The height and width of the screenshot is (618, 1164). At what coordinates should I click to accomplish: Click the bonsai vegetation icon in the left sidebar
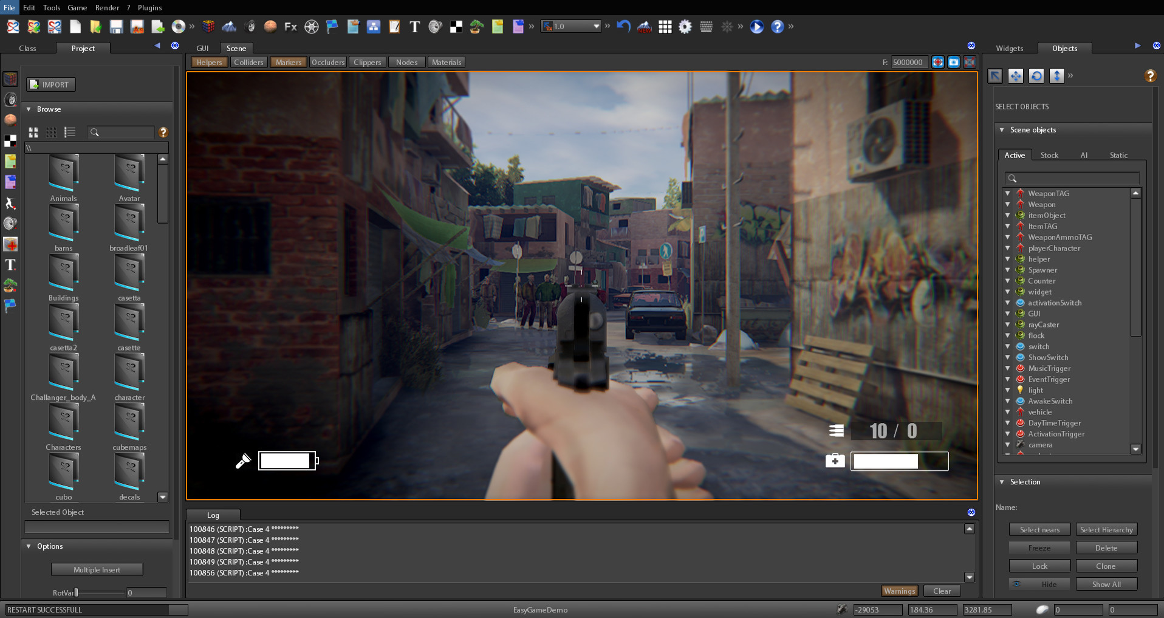click(10, 286)
